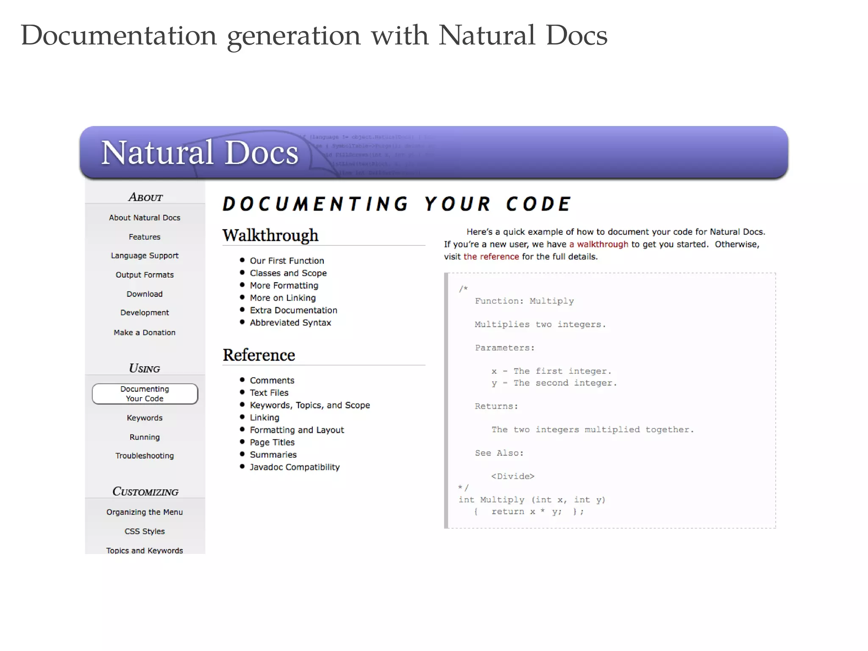Open the Keywords sidebar item
The height and width of the screenshot is (651, 868).
click(x=145, y=417)
